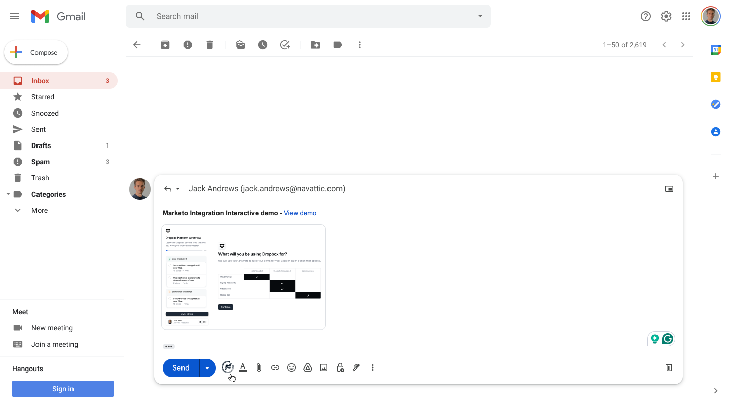730x405 pixels.
Task: Report the conversation as spam
Action: click(188, 45)
